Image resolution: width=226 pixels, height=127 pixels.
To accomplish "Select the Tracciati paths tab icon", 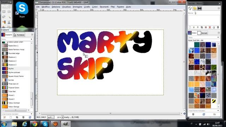I will (x=190, y=8).
